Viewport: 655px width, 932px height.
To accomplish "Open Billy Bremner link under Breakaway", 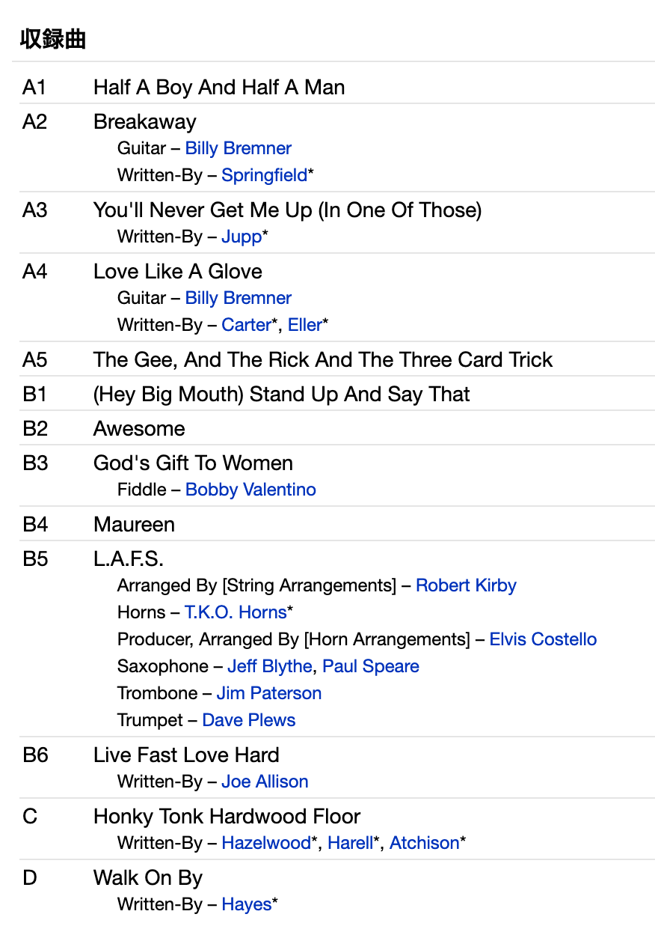I will coord(238,148).
